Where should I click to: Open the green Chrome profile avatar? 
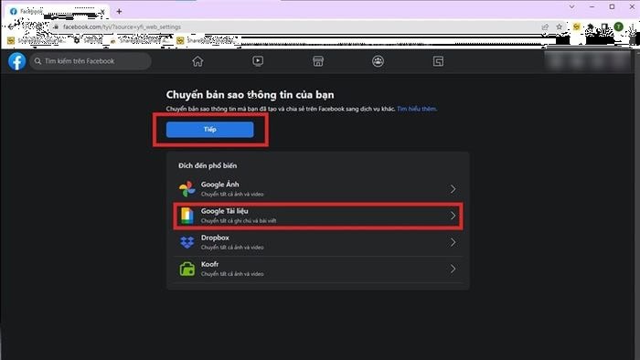(619, 26)
